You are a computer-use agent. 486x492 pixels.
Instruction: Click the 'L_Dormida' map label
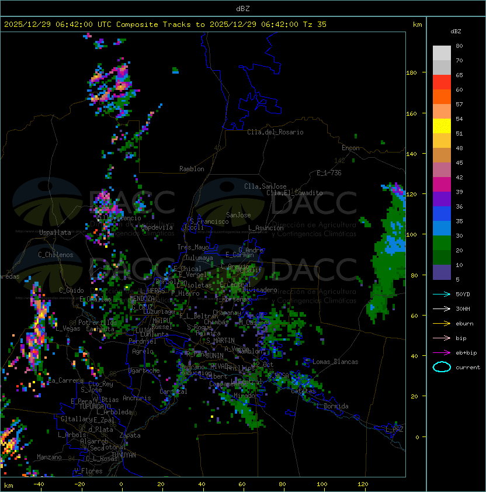coord(332,406)
